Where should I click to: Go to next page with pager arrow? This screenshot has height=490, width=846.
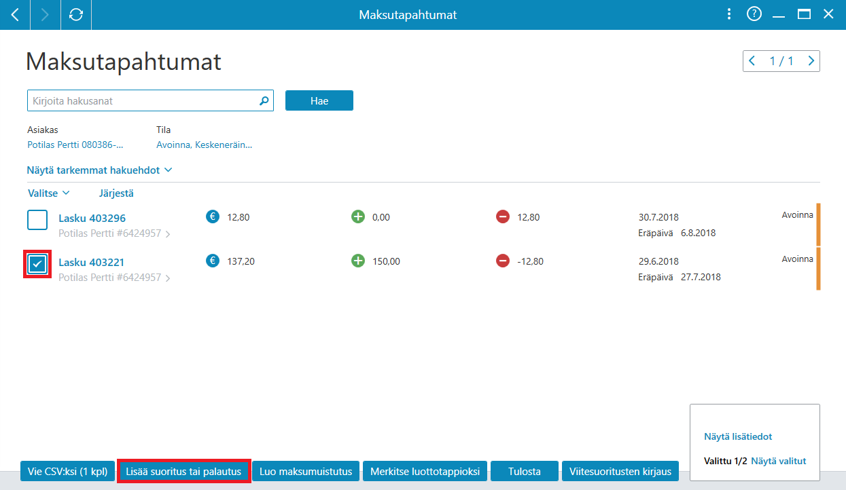(x=811, y=61)
